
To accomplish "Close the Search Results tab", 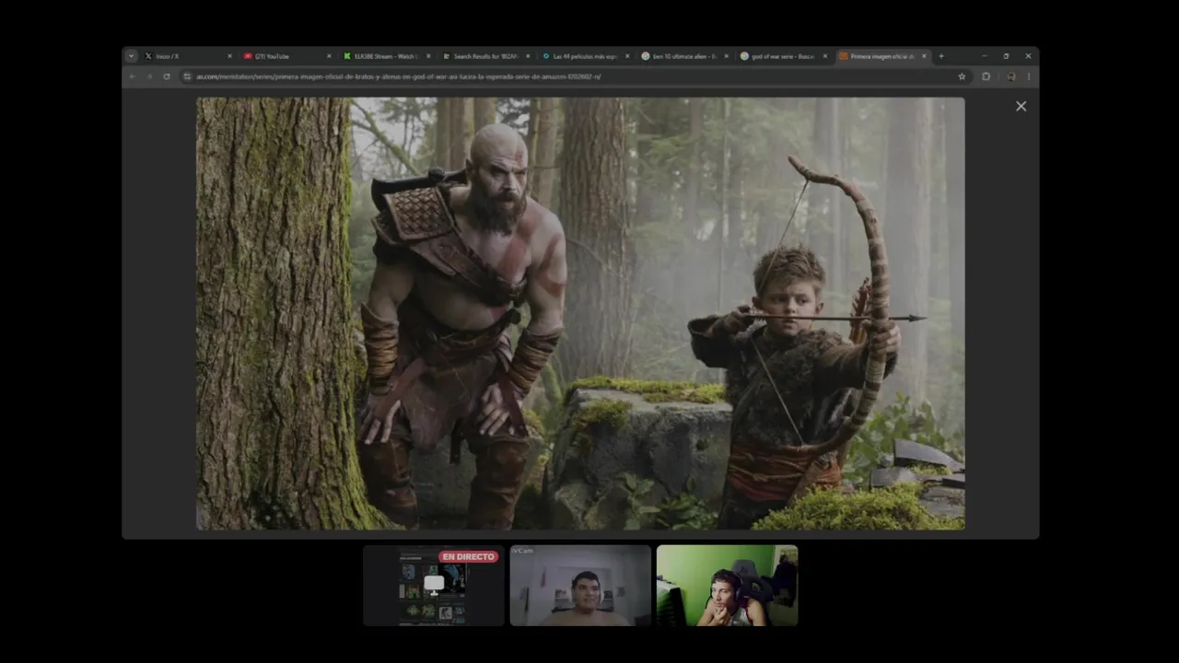I will 528,56.
